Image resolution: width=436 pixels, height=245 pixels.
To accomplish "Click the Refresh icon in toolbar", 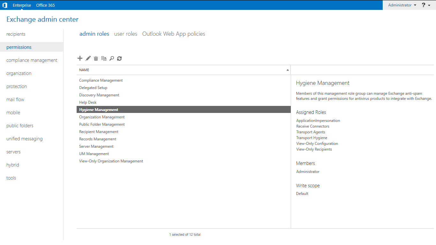I will tap(119, 58).
